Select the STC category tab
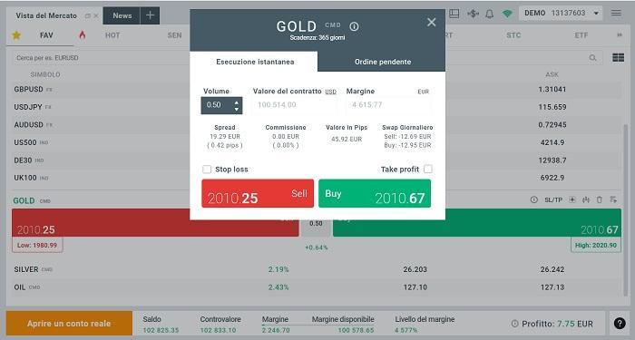The image size is (635, 340). point(513,35)
